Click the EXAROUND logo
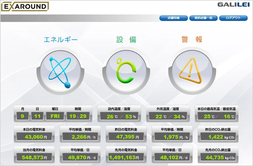253x166 pixels. [x=25, y=7]
